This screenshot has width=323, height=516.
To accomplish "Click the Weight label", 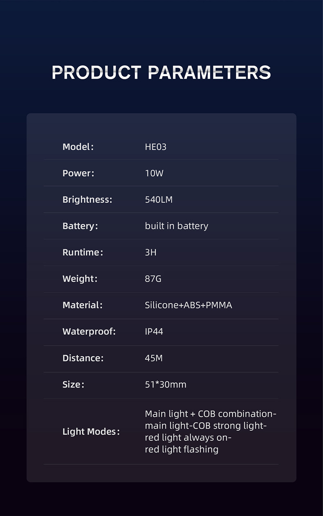I will (80, 279).
